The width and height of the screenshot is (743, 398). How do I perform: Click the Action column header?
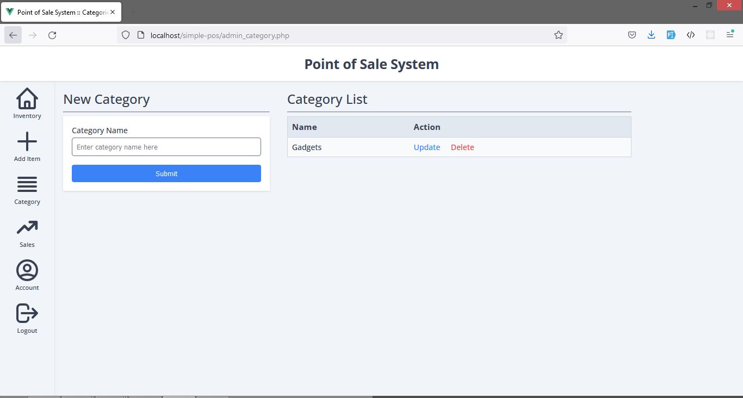427,127
